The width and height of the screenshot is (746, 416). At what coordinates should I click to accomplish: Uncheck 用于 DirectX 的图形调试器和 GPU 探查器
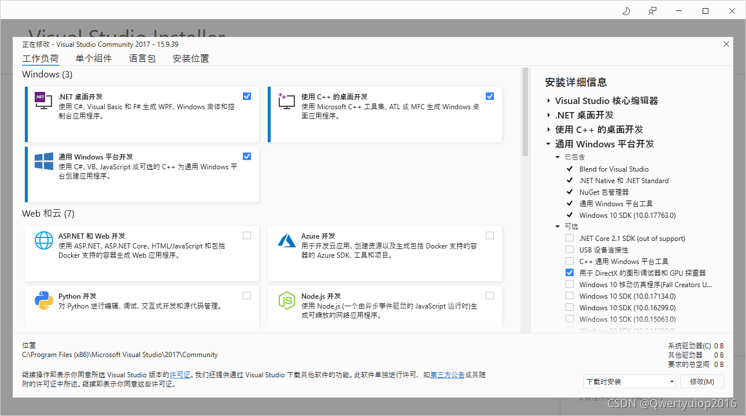pyautogui.click(x=570, y=273)
